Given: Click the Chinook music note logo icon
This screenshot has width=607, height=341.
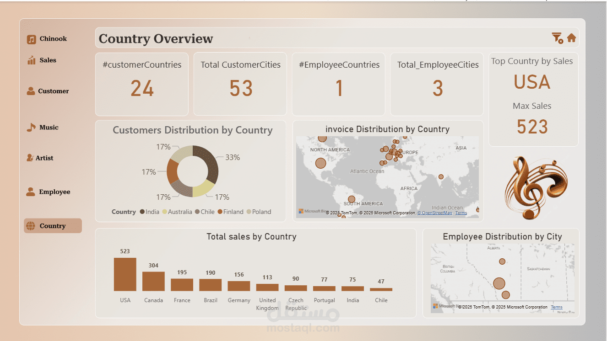Looking at the screenshot, I should point(31,40).
